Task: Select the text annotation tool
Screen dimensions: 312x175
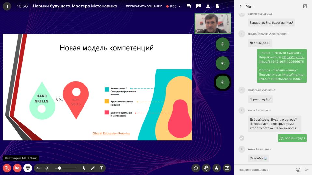Action: tap(101, 168)
